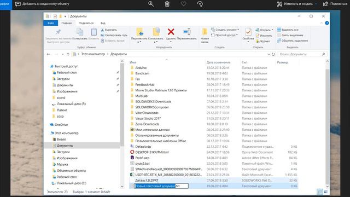The image size is (350, 197).
Task: Open quick access toolbar customize arrow
Action: (x=65, y=16)
